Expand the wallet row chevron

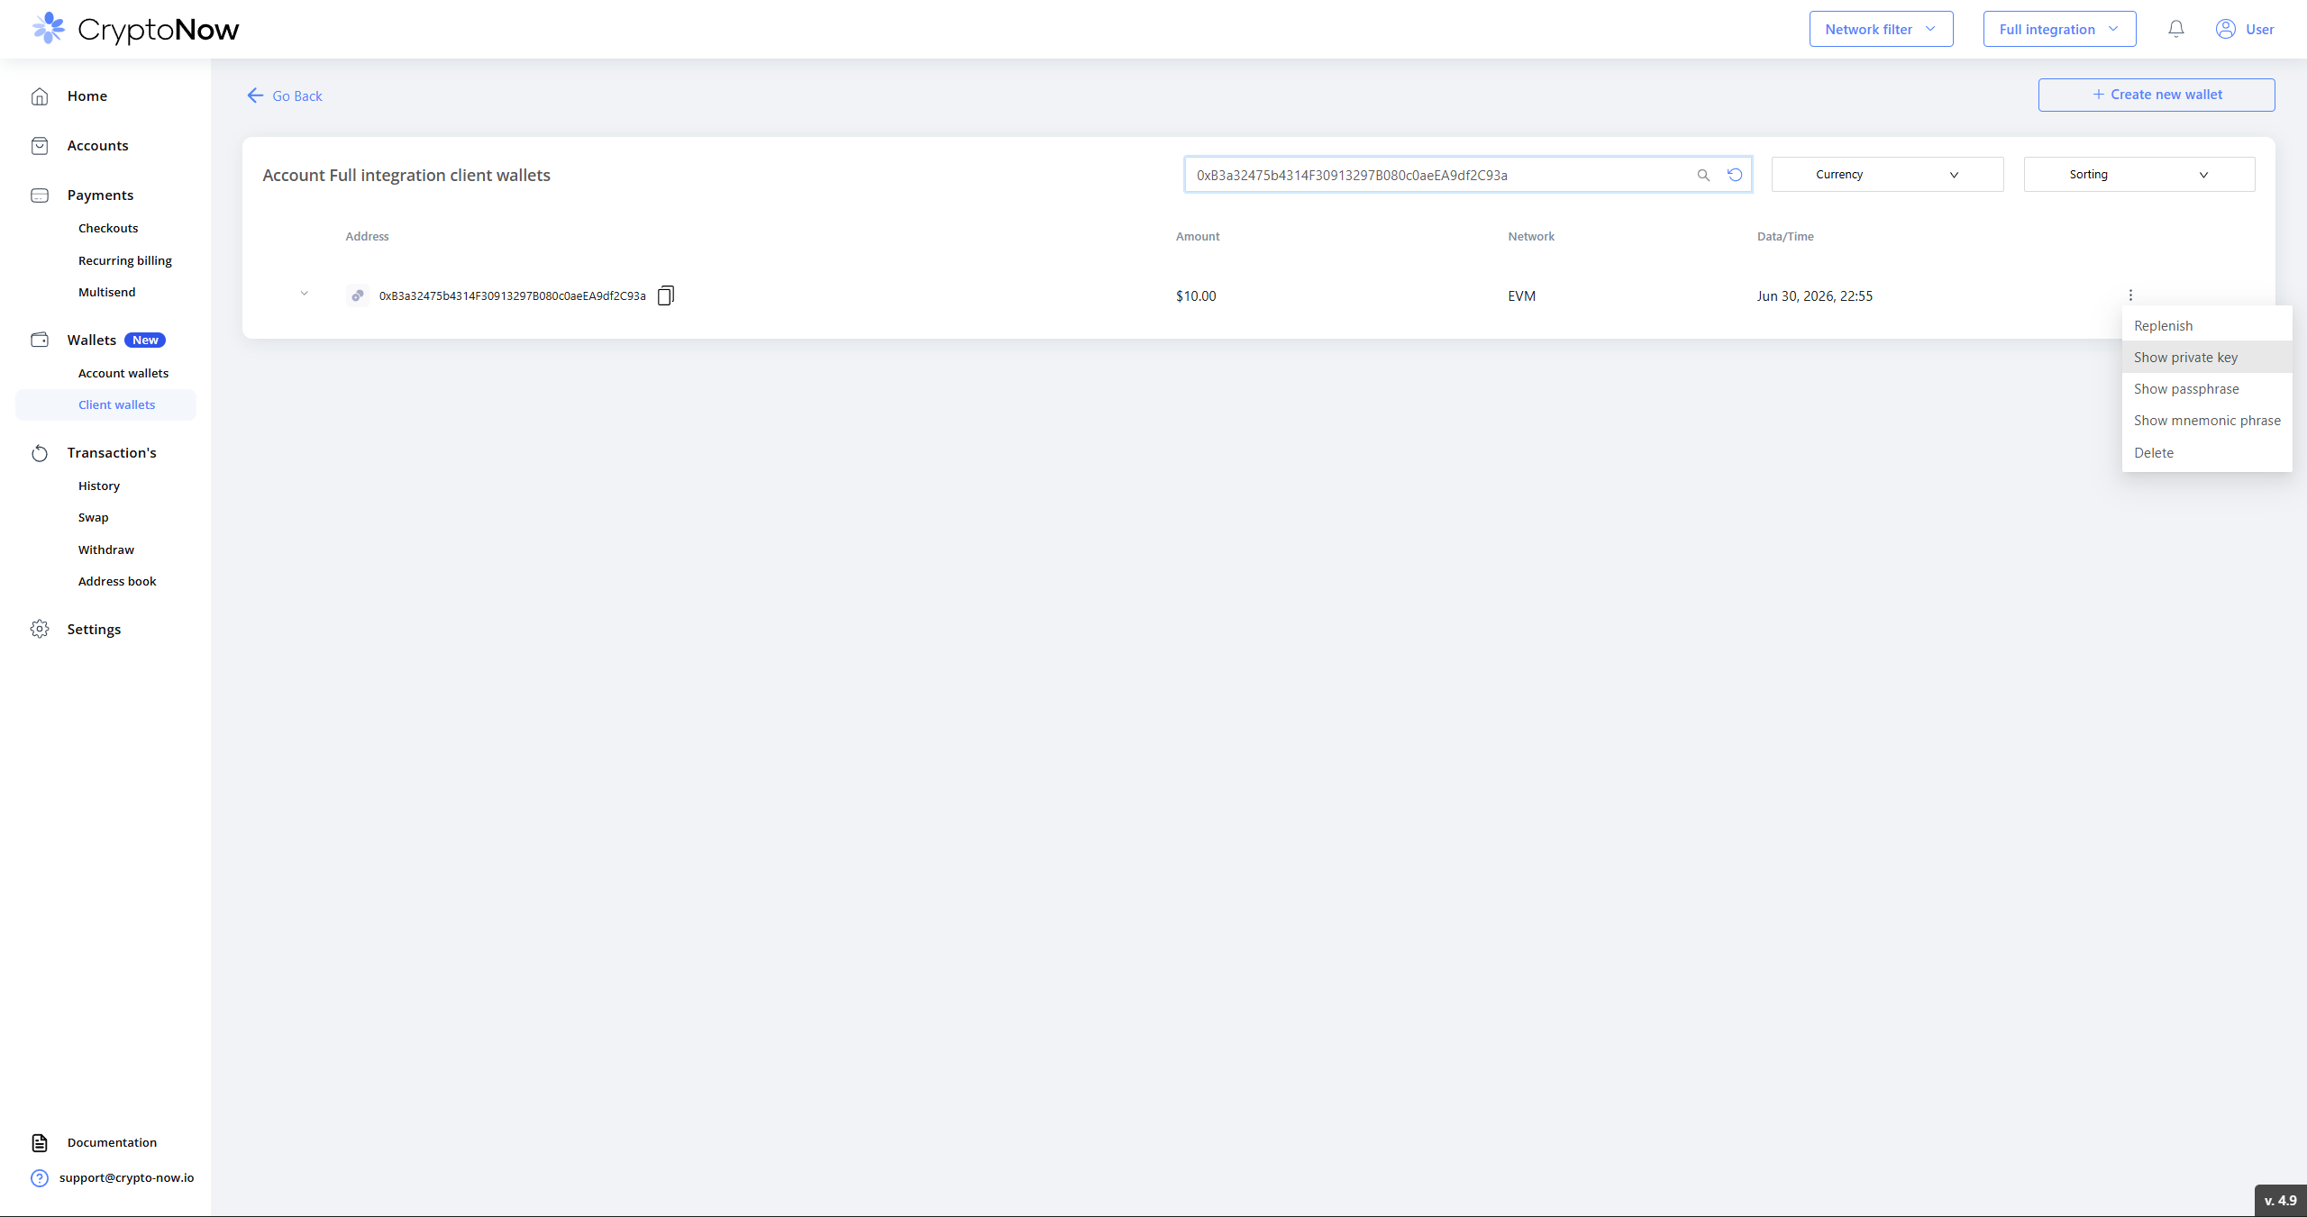[305, 294]
